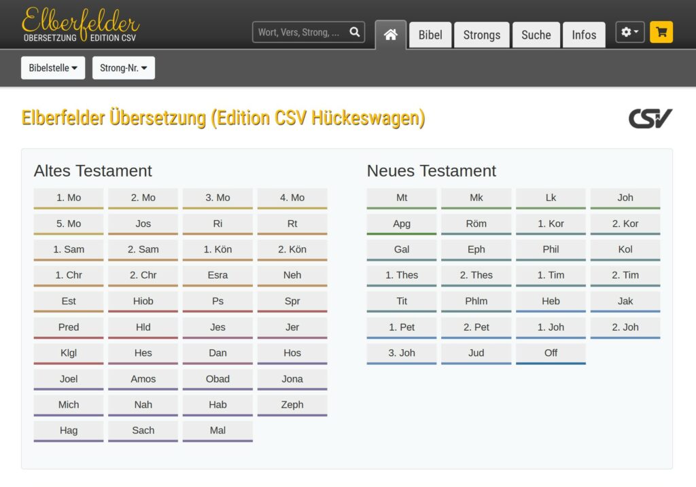Open the book Jes
The width and height of the screenshot is (696, 487).
pos(217,328)
